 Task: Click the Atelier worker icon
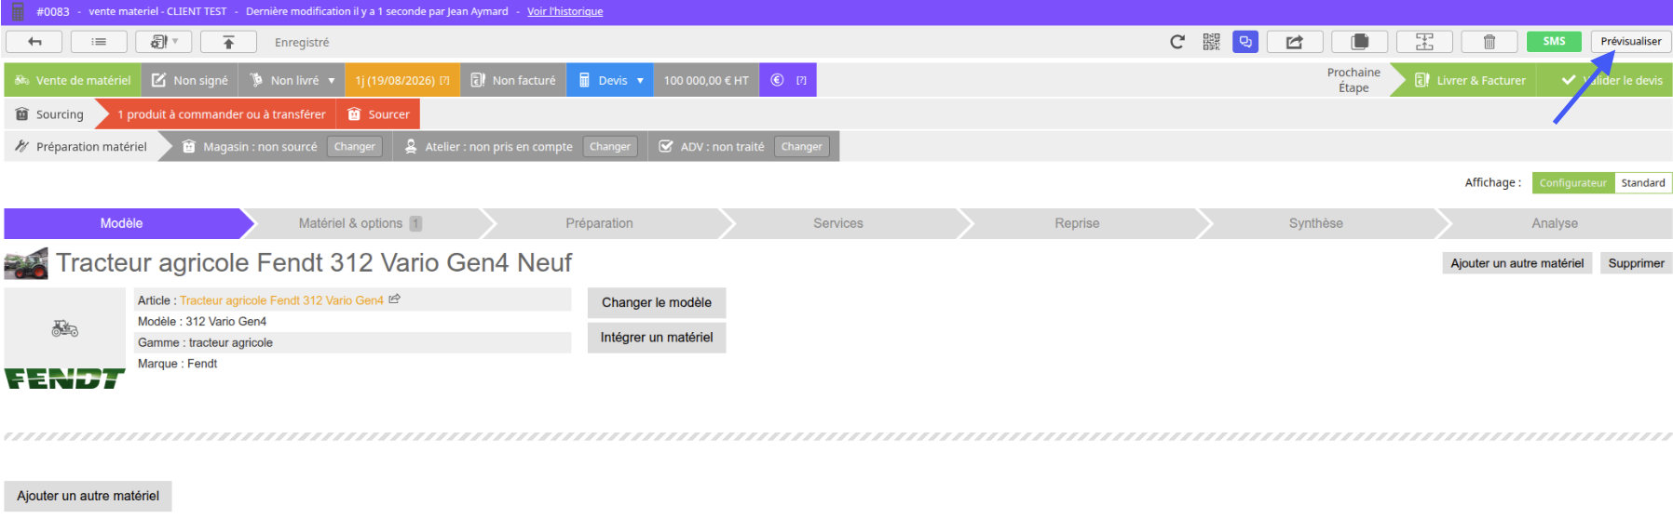[x=411, y=147]
